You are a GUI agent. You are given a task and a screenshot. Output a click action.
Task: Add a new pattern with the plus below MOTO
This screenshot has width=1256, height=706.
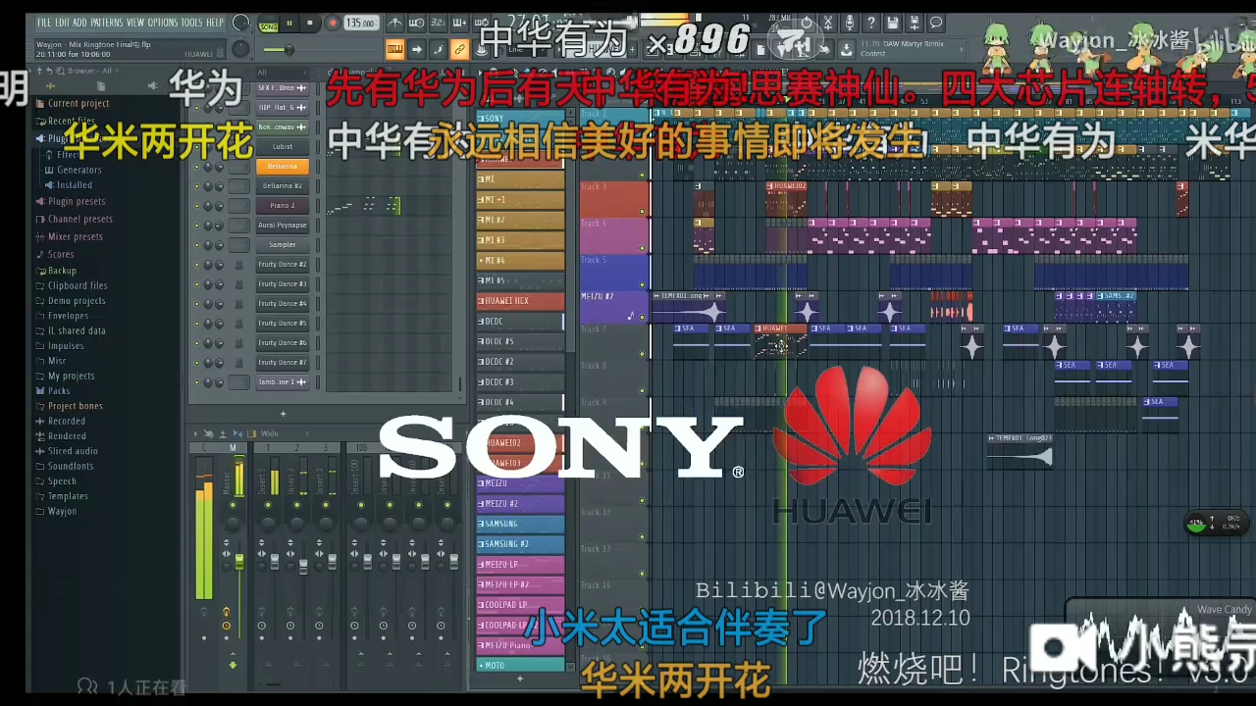(520, 679)
